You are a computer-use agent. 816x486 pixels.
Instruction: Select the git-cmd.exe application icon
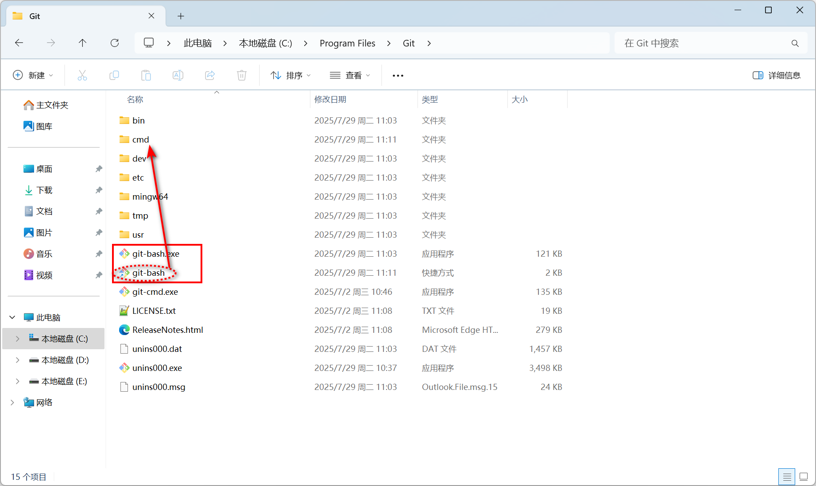point(124,292)
